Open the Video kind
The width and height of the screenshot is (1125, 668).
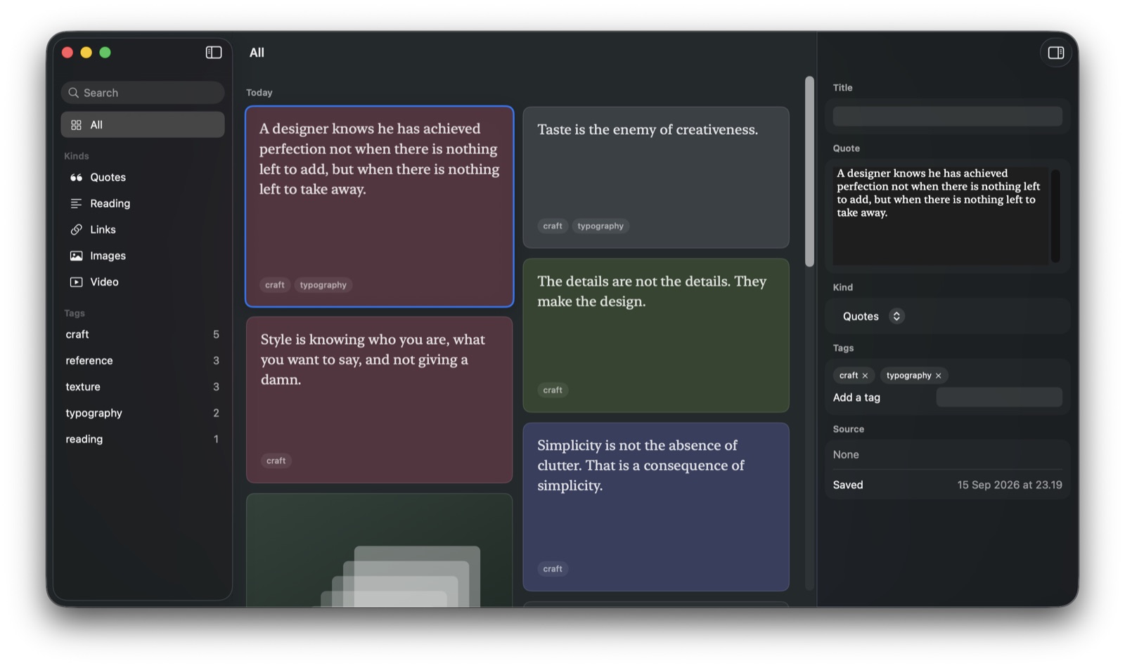click(x=143, y=282)
